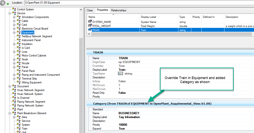Screen dimensions: 254x133
Task: Click the Tag Information display label value
Action: tap(129, 117)
